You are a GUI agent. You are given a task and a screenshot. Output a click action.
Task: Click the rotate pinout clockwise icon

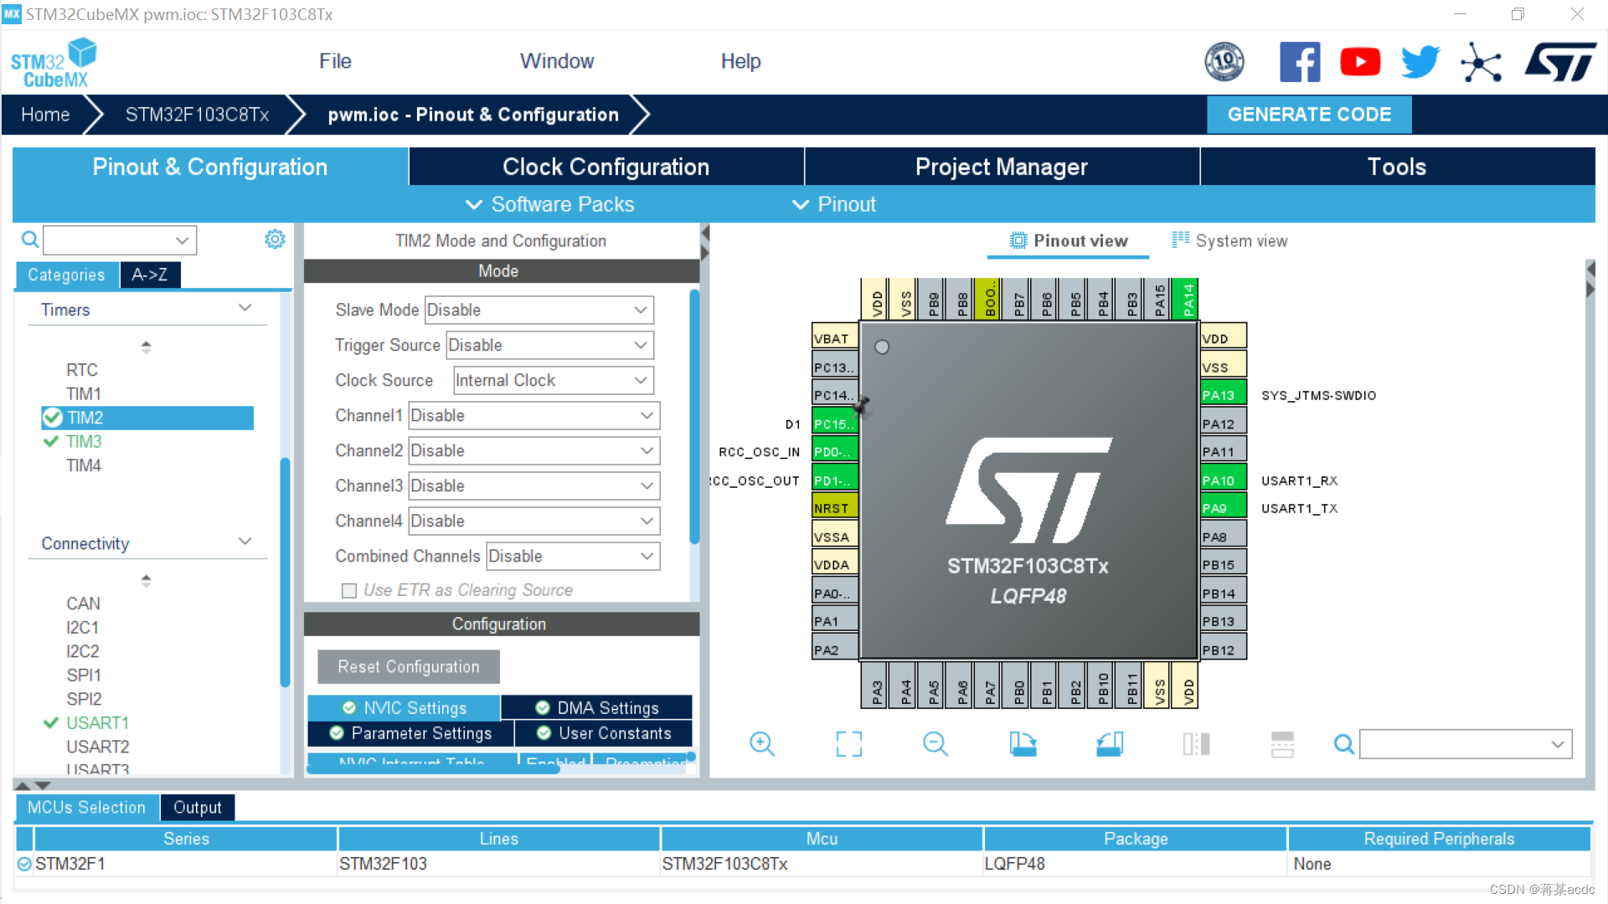click(1022, 743)
